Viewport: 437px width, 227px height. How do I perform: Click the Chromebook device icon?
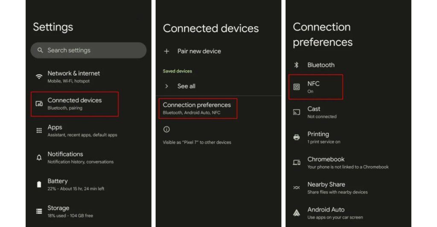pyautogui.click(x=297, y=162)
